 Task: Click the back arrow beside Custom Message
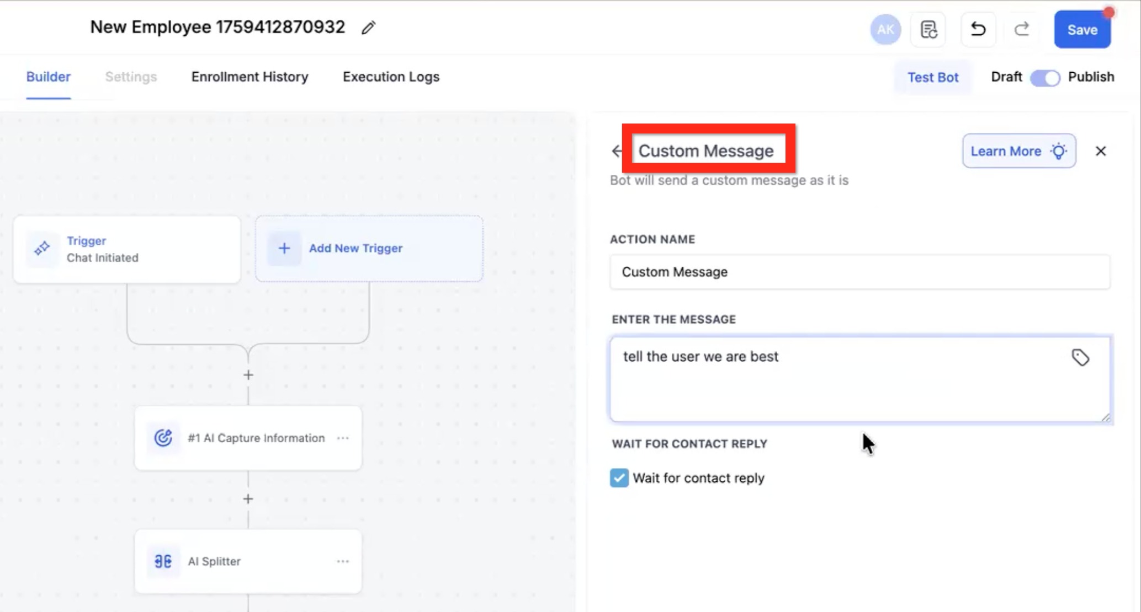point(617,151)
